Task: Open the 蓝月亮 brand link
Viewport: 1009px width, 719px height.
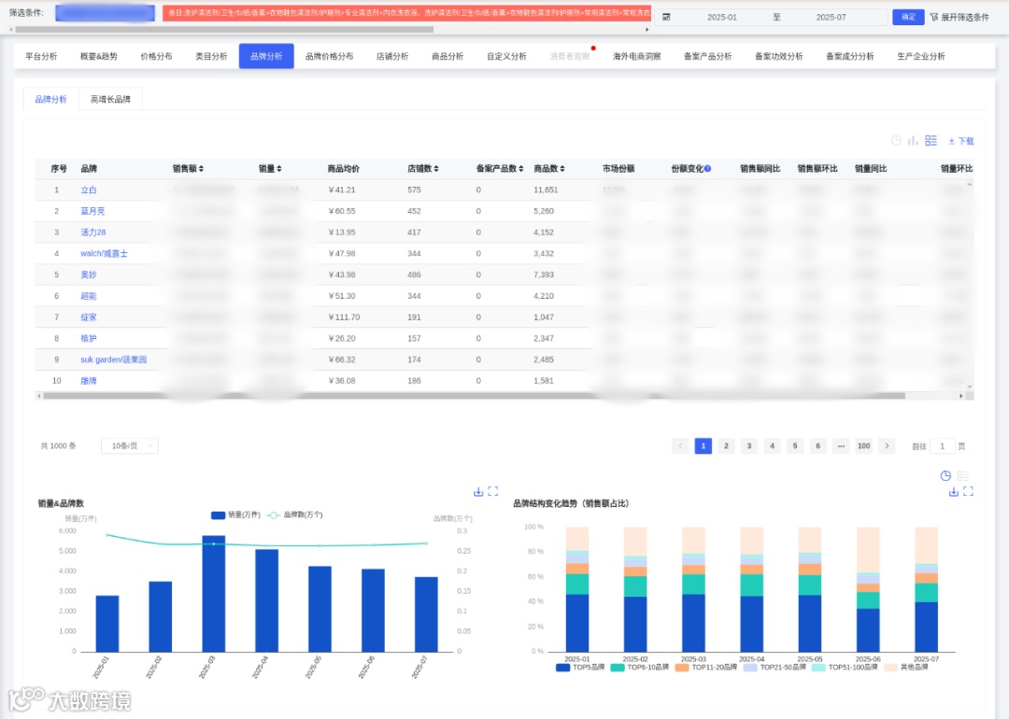Action: (x=92, y=211)
